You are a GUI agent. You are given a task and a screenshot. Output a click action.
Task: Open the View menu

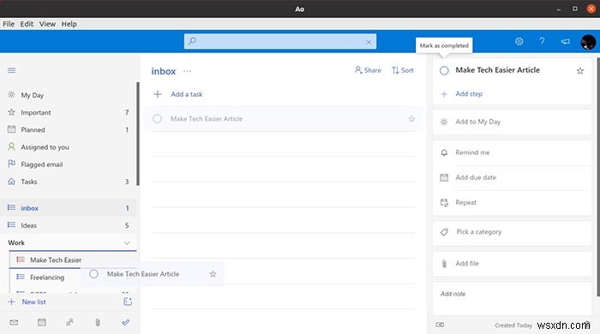(x=47, y=24)
